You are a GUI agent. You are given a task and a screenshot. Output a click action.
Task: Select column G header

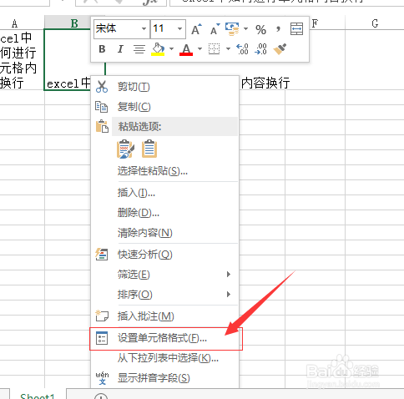click(x=375, y=23)
